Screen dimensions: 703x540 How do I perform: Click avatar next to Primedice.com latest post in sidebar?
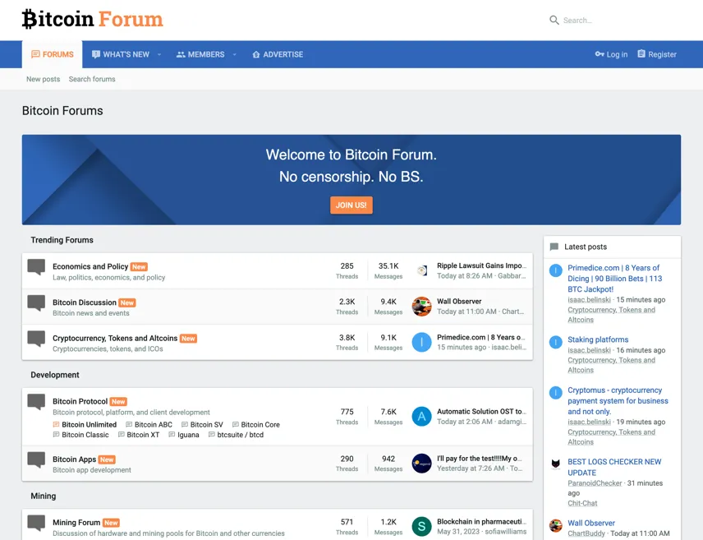coord(555,270)
